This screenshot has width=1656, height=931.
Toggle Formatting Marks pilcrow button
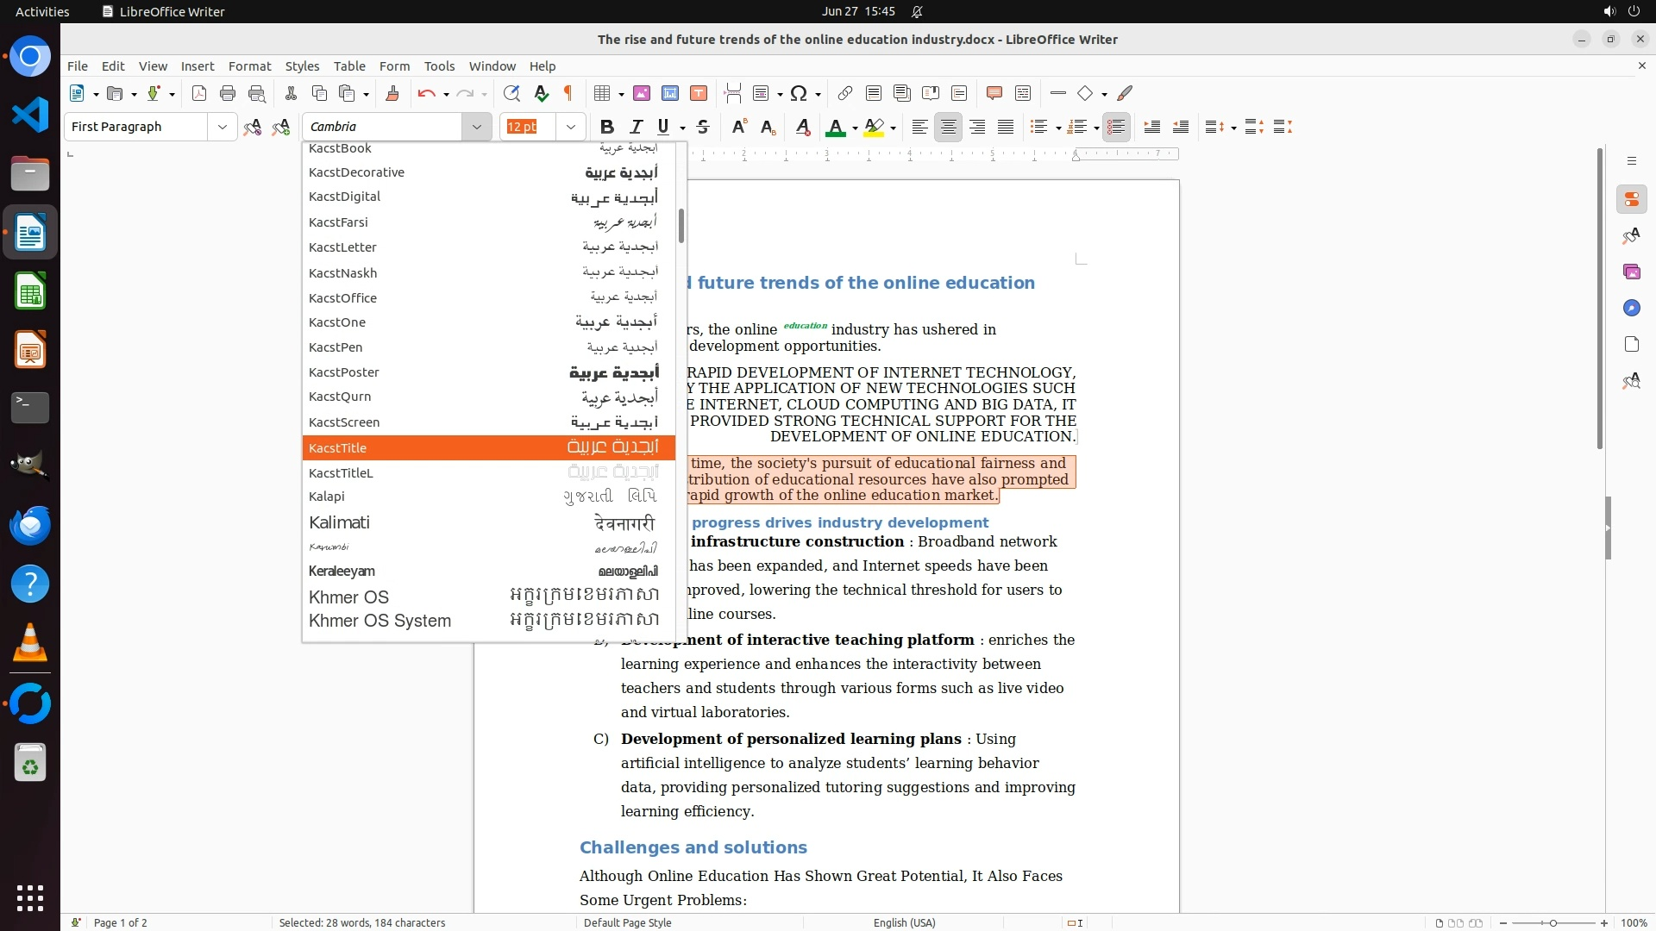[x=568, y=93]
